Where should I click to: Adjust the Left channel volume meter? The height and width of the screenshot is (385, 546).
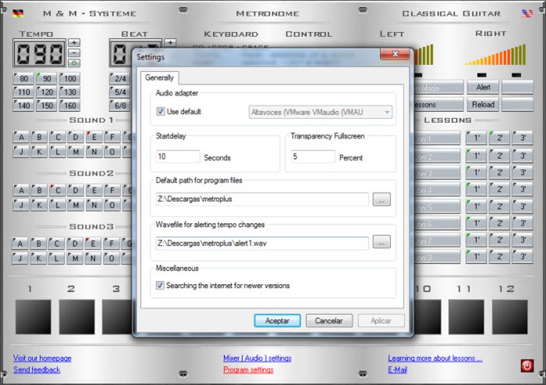tap(423, 54)
